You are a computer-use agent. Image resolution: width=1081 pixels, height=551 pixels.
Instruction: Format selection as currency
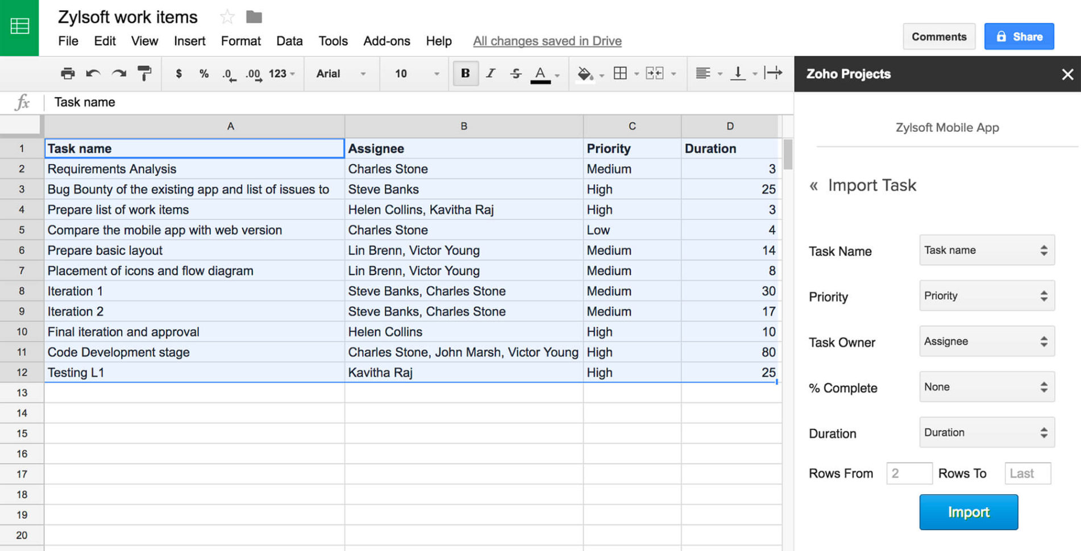point(179,73)
